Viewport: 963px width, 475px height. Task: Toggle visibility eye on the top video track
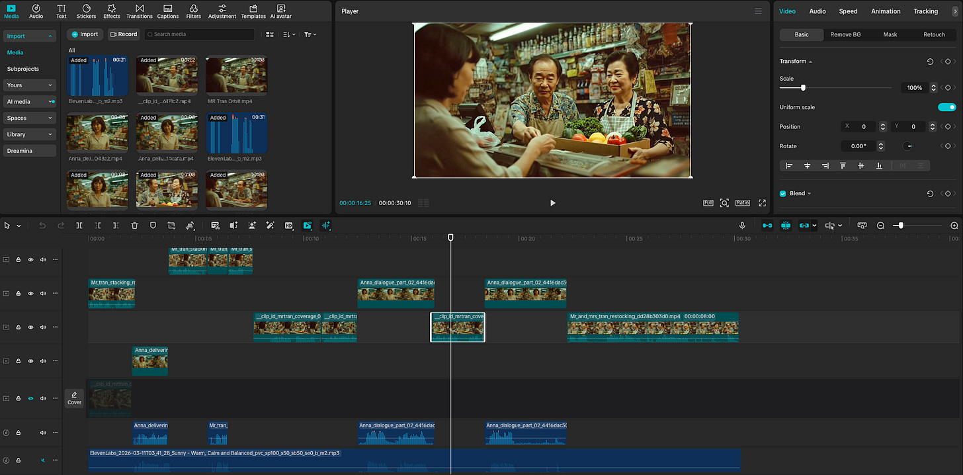(30, 260)
